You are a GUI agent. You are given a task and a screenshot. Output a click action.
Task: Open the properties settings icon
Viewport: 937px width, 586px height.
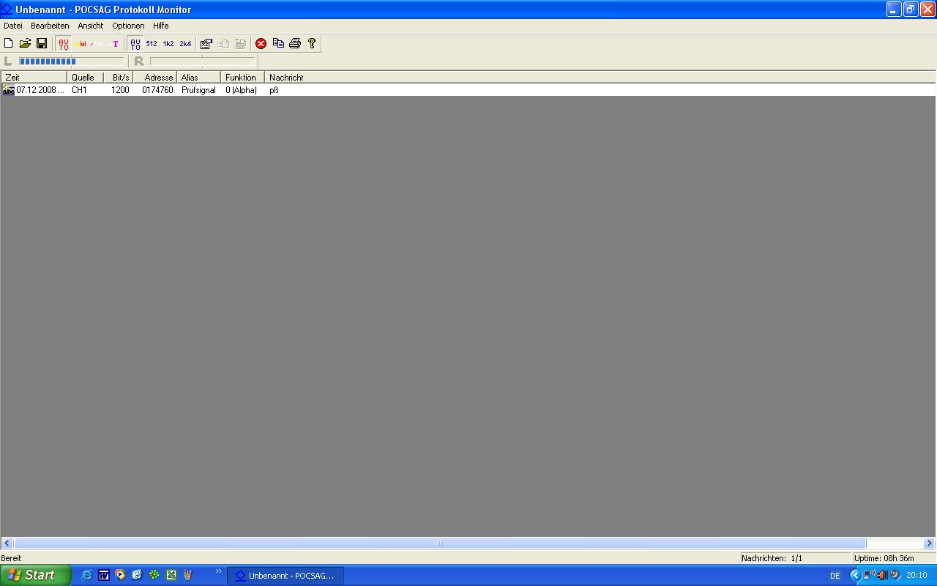(206, 43)
